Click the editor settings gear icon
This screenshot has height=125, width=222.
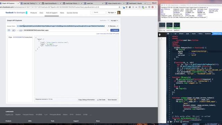pos(171,122)
